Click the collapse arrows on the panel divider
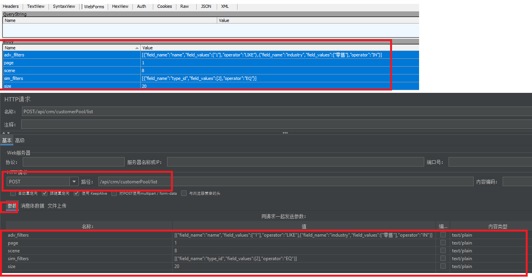This screenshot has height=277, width=532. (x=6, y=133)
